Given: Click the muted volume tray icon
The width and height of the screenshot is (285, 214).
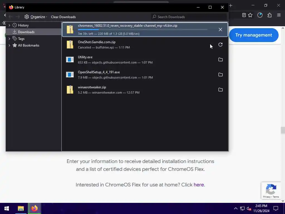Looking at the screenshot, I should pyautogui.click(x=249, y=209).
